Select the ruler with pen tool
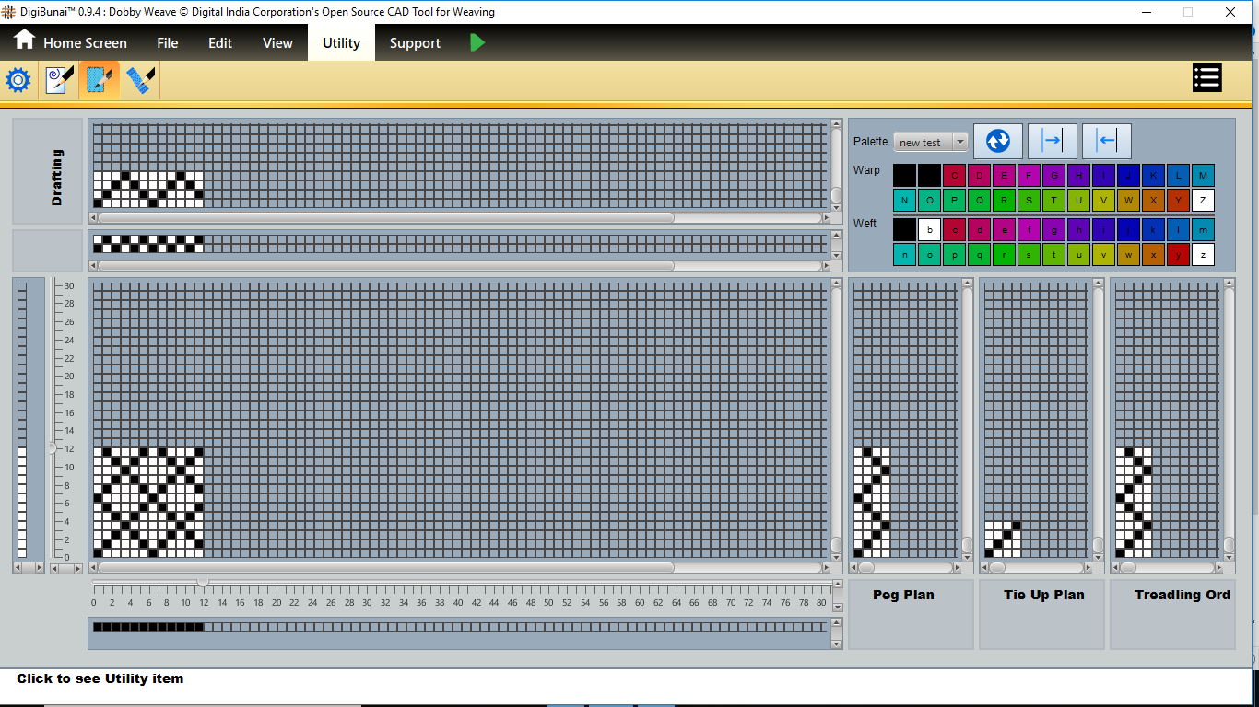Viewport: 1259px width, 707px height. coord(140,81)
